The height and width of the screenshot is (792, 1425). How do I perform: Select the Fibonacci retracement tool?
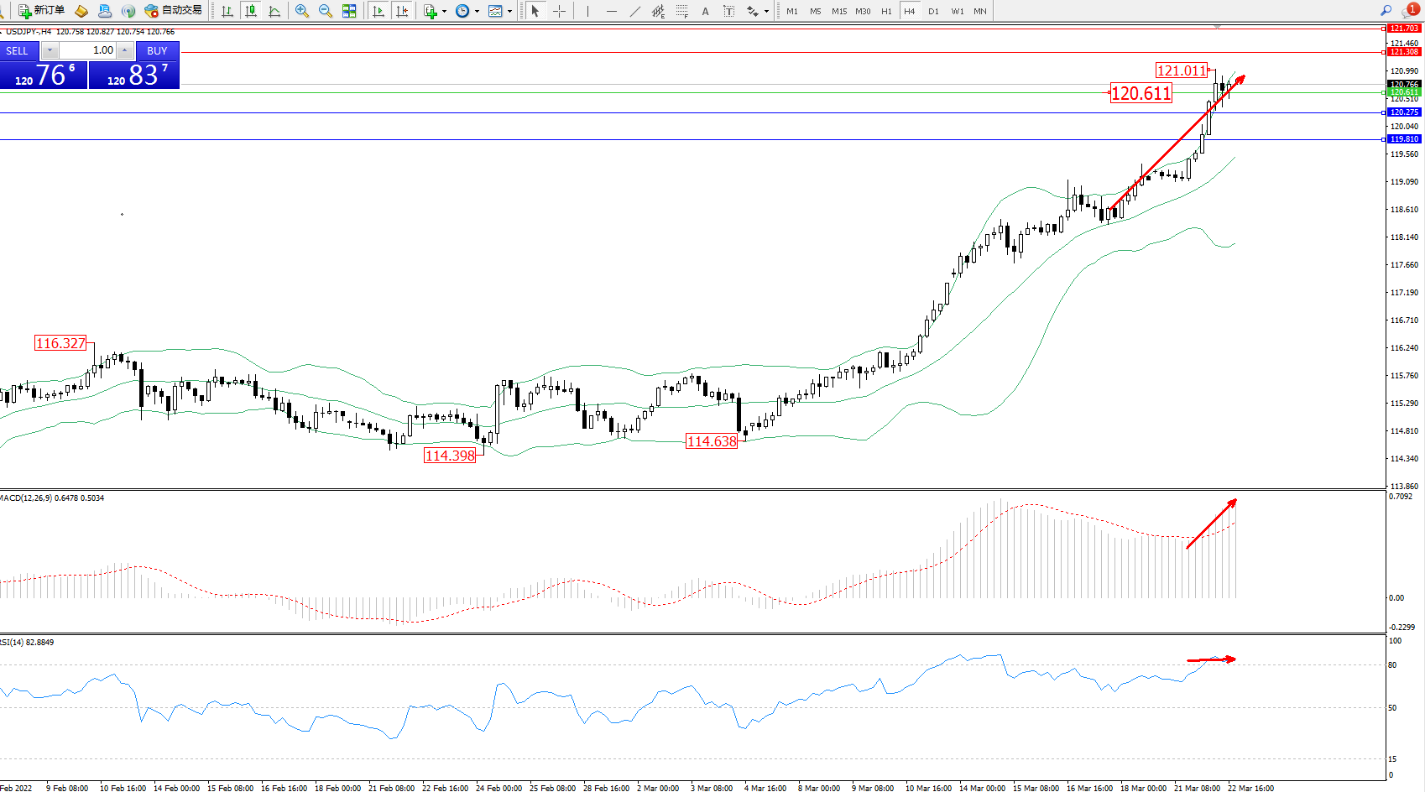[681, 11]
